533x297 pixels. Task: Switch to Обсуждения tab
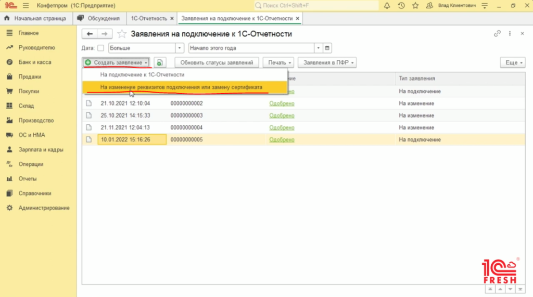[x=99, y=18]
